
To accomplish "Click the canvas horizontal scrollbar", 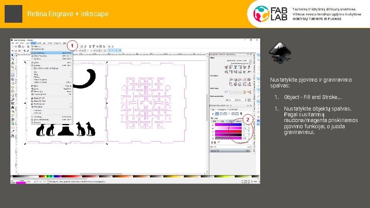I will [x=101, y=174].
